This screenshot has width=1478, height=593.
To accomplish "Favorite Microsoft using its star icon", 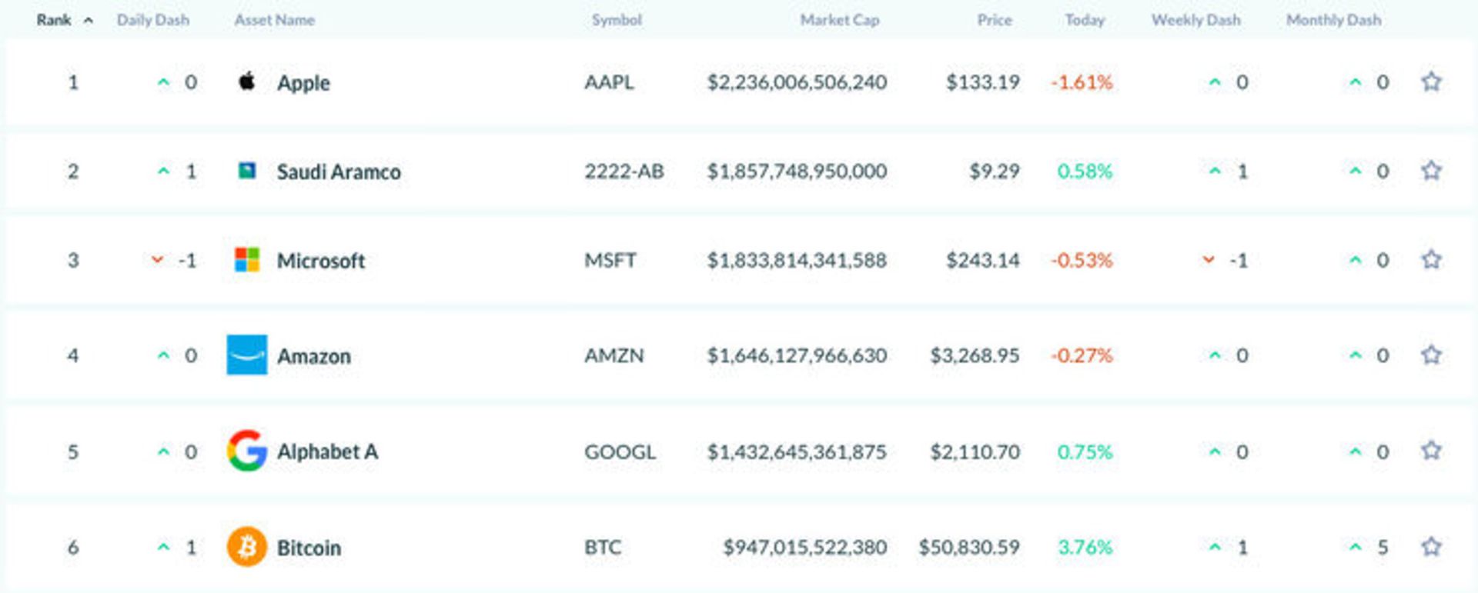I will (1432, 258).
